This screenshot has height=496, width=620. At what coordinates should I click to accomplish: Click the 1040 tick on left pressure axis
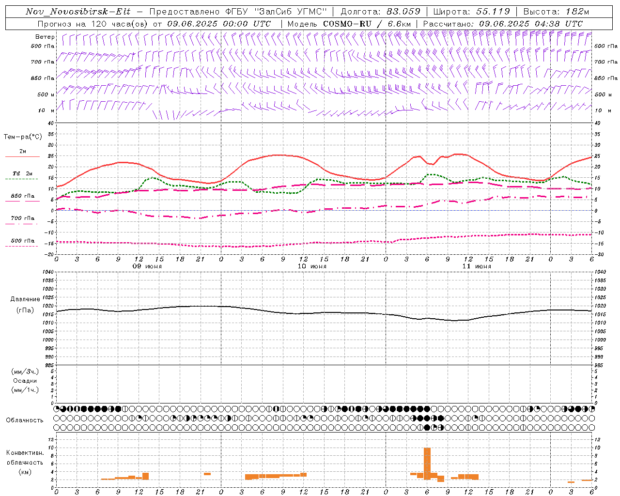[x=48, y=272]
